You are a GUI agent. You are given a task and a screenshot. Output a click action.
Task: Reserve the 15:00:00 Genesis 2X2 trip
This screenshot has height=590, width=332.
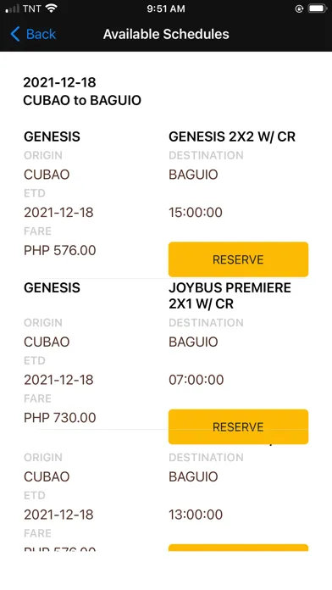tap(238, 259)
